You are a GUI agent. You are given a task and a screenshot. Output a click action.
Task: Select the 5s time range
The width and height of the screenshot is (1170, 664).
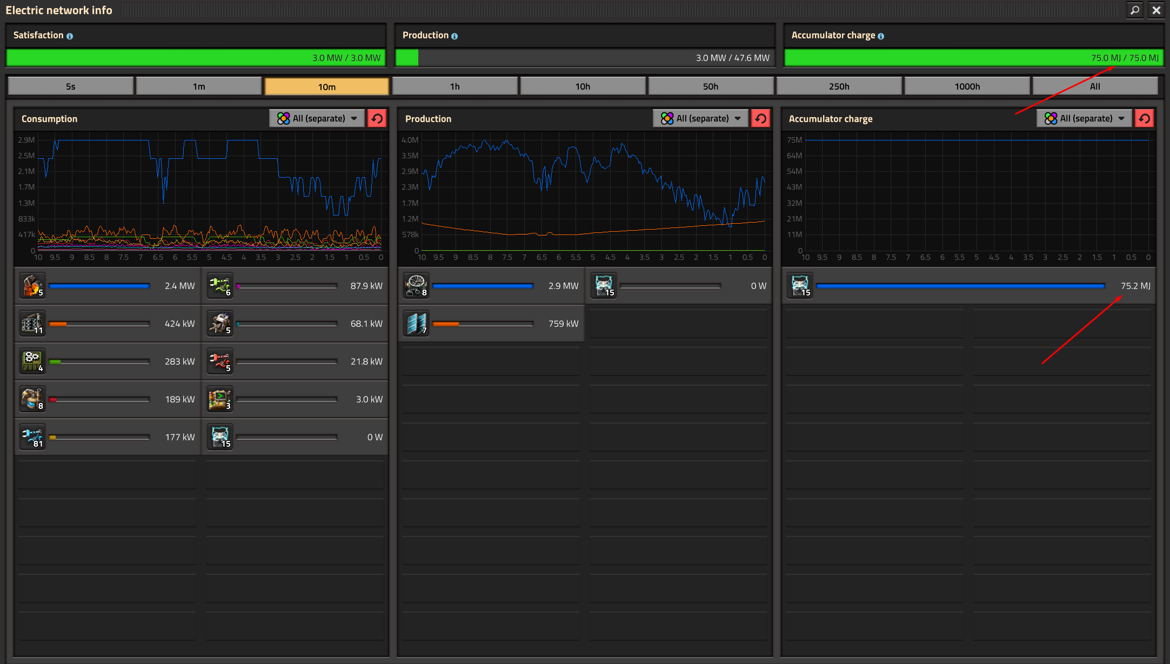tap(71, 86)
